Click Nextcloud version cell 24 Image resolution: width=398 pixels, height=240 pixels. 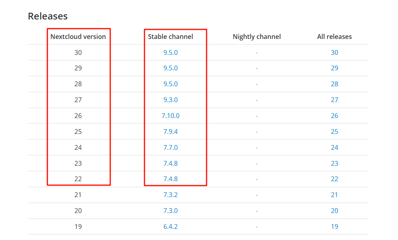78,147
